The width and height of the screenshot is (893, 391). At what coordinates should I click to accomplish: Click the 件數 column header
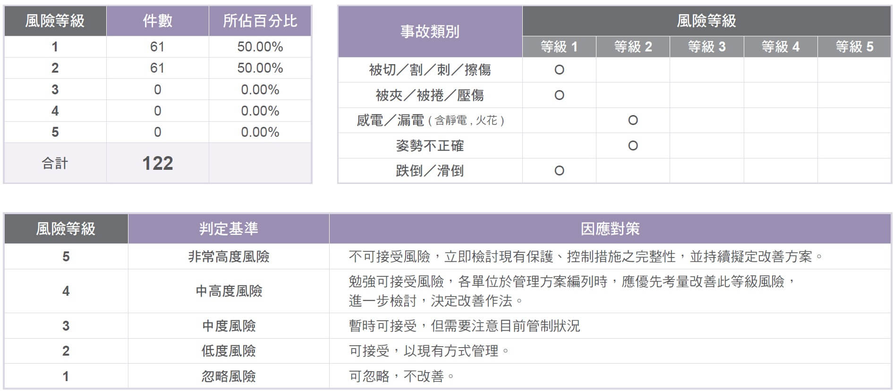[x=157, y=21]
